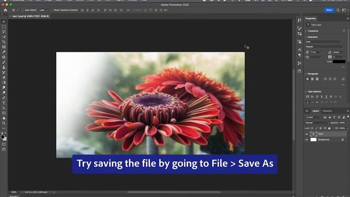
Task: Click the Home icon in options bar
Action: [x=5, y=10]
